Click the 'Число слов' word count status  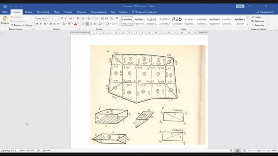coord(26,150)
